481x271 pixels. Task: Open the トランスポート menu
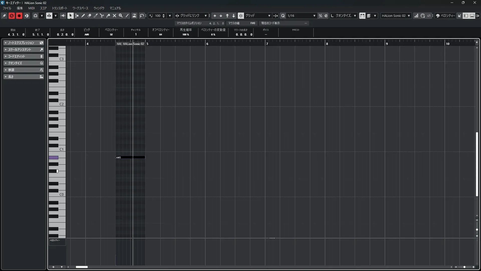[x=60, y=8]
